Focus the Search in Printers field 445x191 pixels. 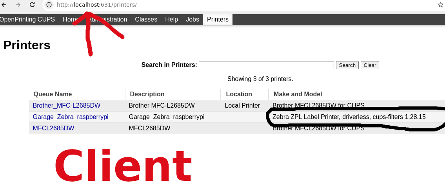pyautogui.click(x=266, y=65)
